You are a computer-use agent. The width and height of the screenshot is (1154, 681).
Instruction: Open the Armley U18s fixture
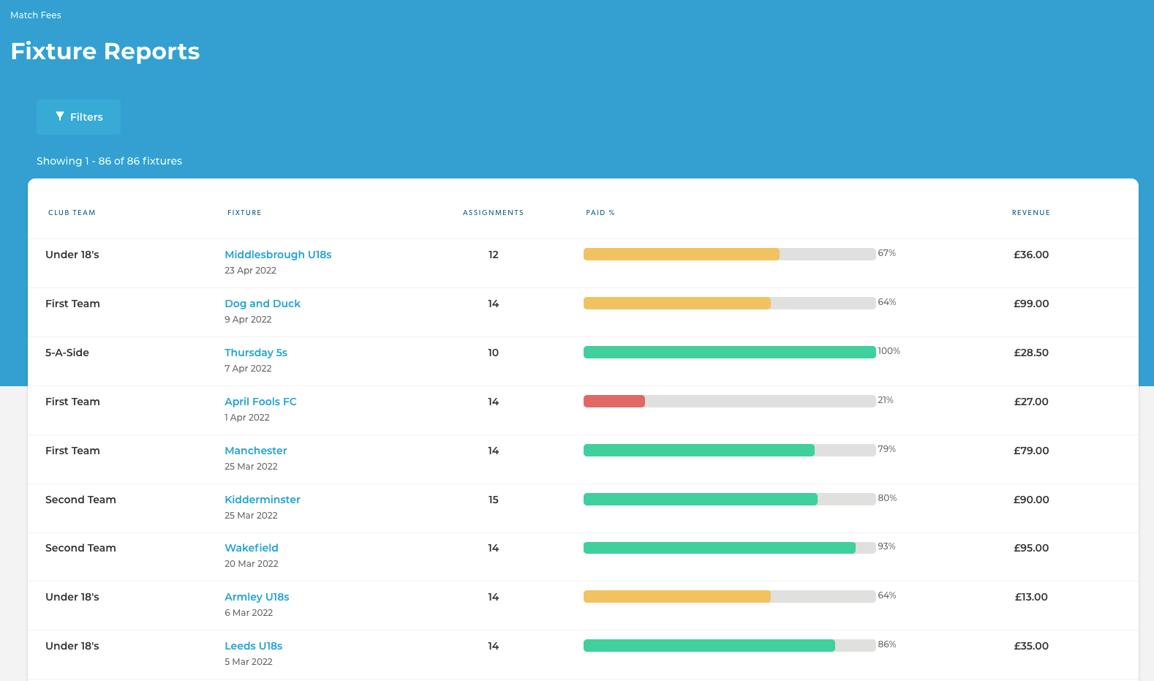(x=257, y=597)
